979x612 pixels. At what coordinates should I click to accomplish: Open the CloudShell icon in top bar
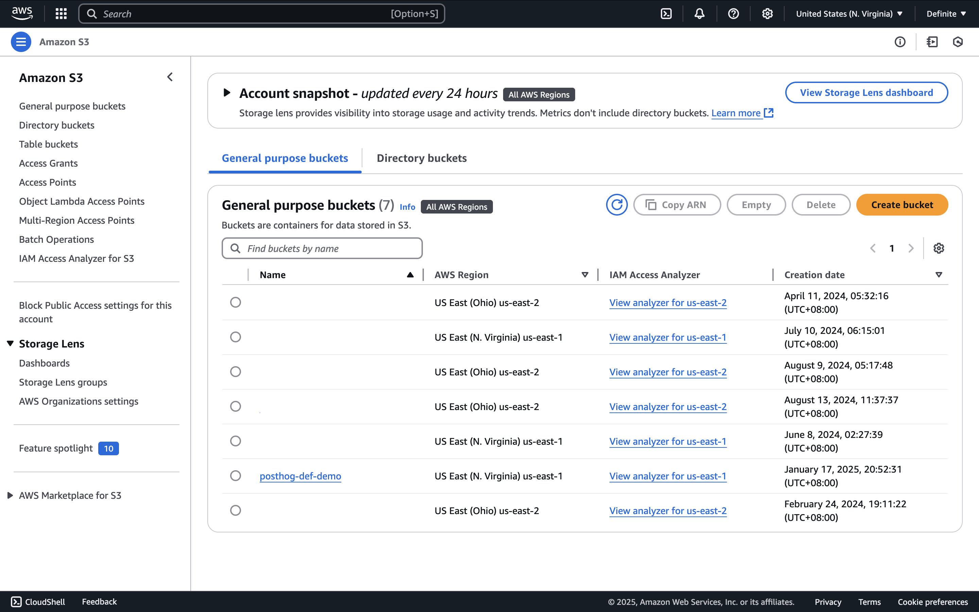[666, 14]
